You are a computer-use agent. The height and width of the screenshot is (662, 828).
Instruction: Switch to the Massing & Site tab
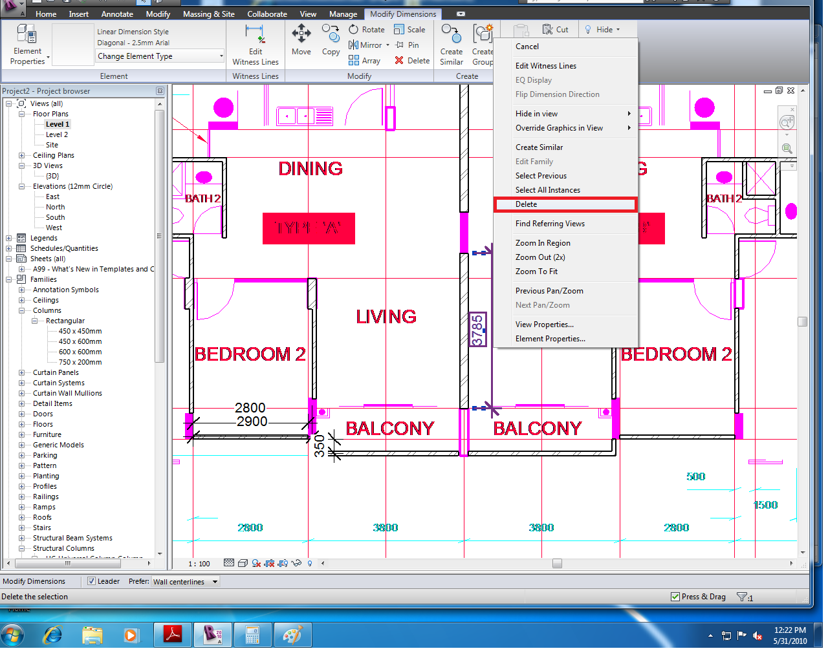tap(208, 14)
